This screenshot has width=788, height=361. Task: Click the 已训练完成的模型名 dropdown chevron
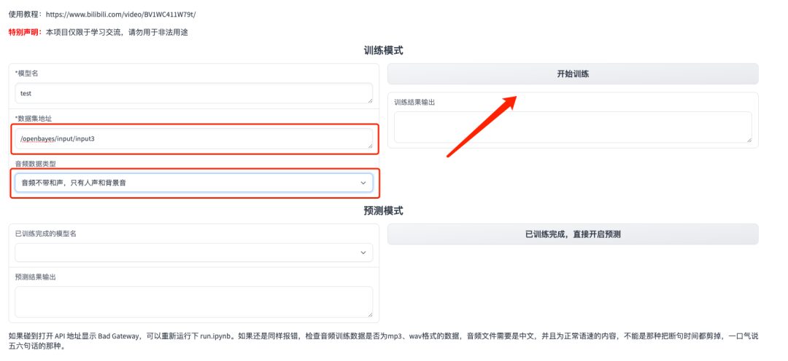(363, 253)
